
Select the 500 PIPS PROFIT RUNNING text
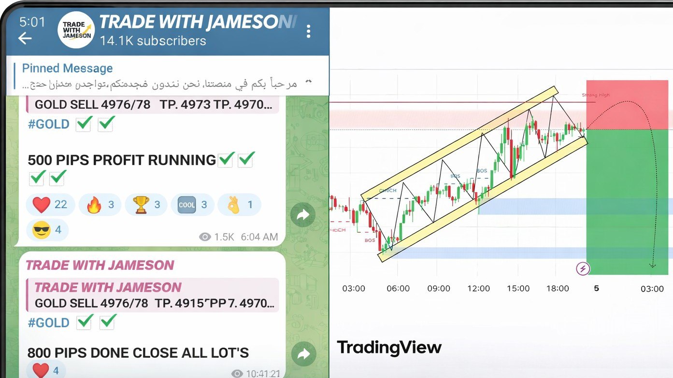122,160
